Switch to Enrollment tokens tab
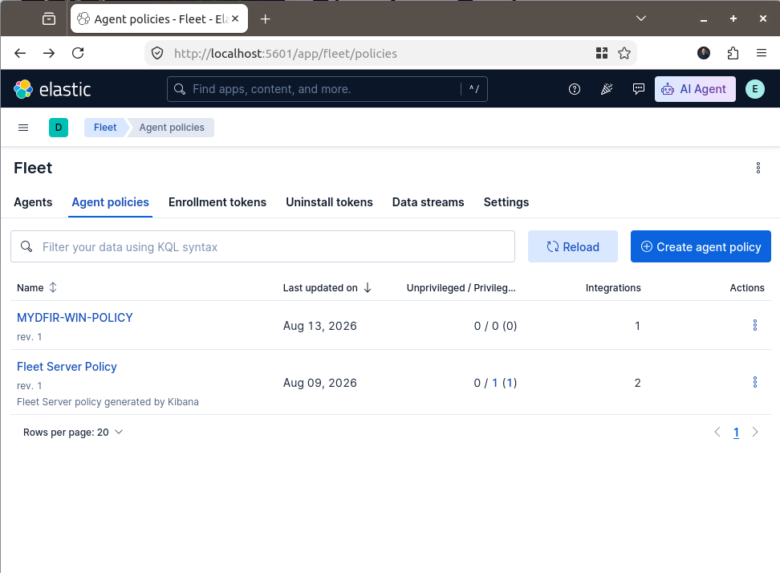Image resolution: width=780 pixels, height=573 pixels. [217, 202]
